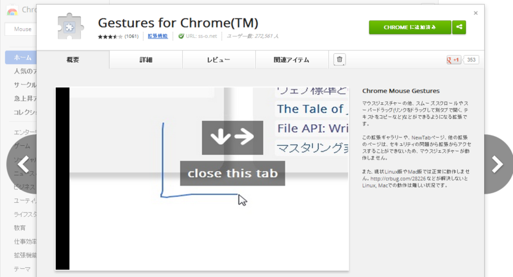Click the Google +1 button
Screen dimensions: 513x277
tap(453, 59)
